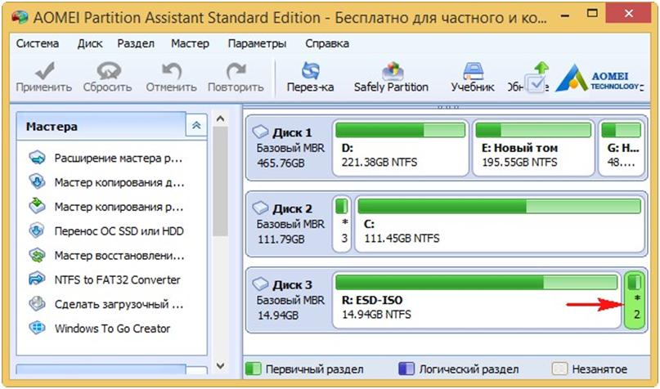Click the AOMEI app icon in title bar

(20, 17)
